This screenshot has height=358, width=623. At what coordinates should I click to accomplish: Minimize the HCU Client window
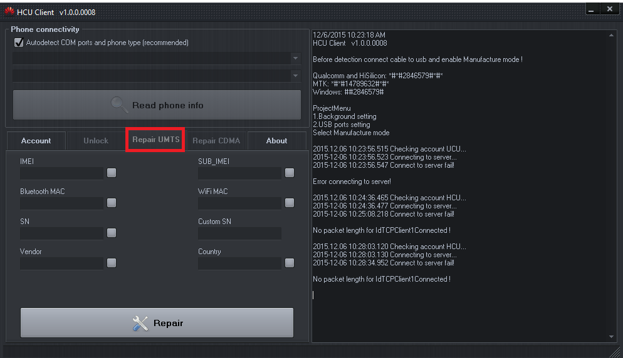coord(591,9)
